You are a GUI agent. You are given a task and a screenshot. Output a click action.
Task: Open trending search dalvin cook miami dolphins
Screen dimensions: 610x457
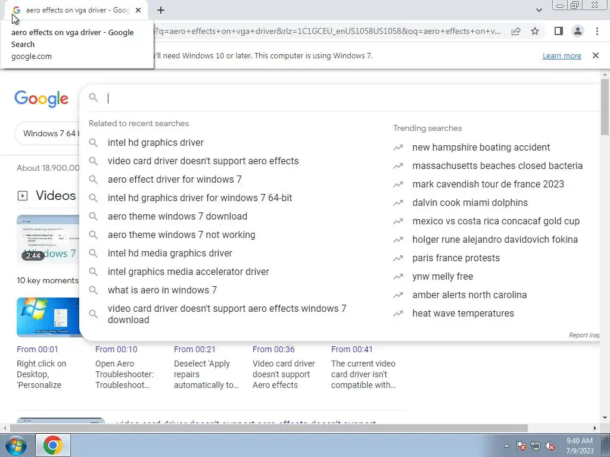[x=470, y=203]
